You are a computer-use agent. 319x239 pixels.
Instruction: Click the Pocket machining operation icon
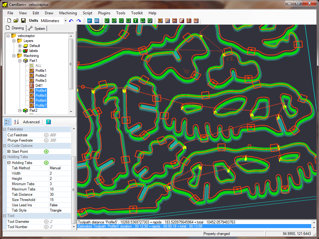point(167,21)
